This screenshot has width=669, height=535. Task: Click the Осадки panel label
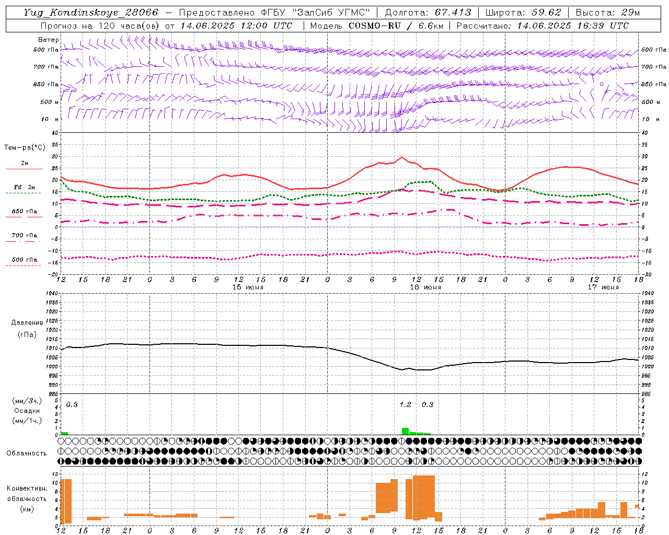[x=27, y=411]
